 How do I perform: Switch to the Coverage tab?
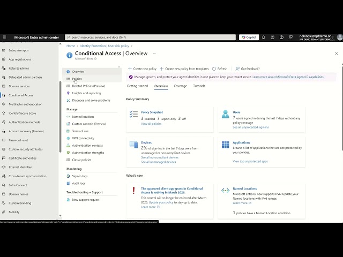point(180,86)
